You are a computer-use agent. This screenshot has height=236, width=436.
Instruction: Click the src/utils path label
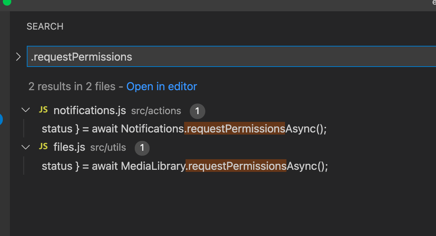tap(108, 148)
